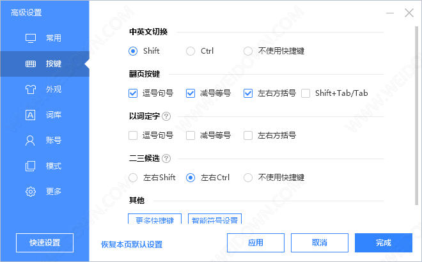Open 快速设置 in the sidebar
This screenshot has height=262, width=422.
pos(45,243)
